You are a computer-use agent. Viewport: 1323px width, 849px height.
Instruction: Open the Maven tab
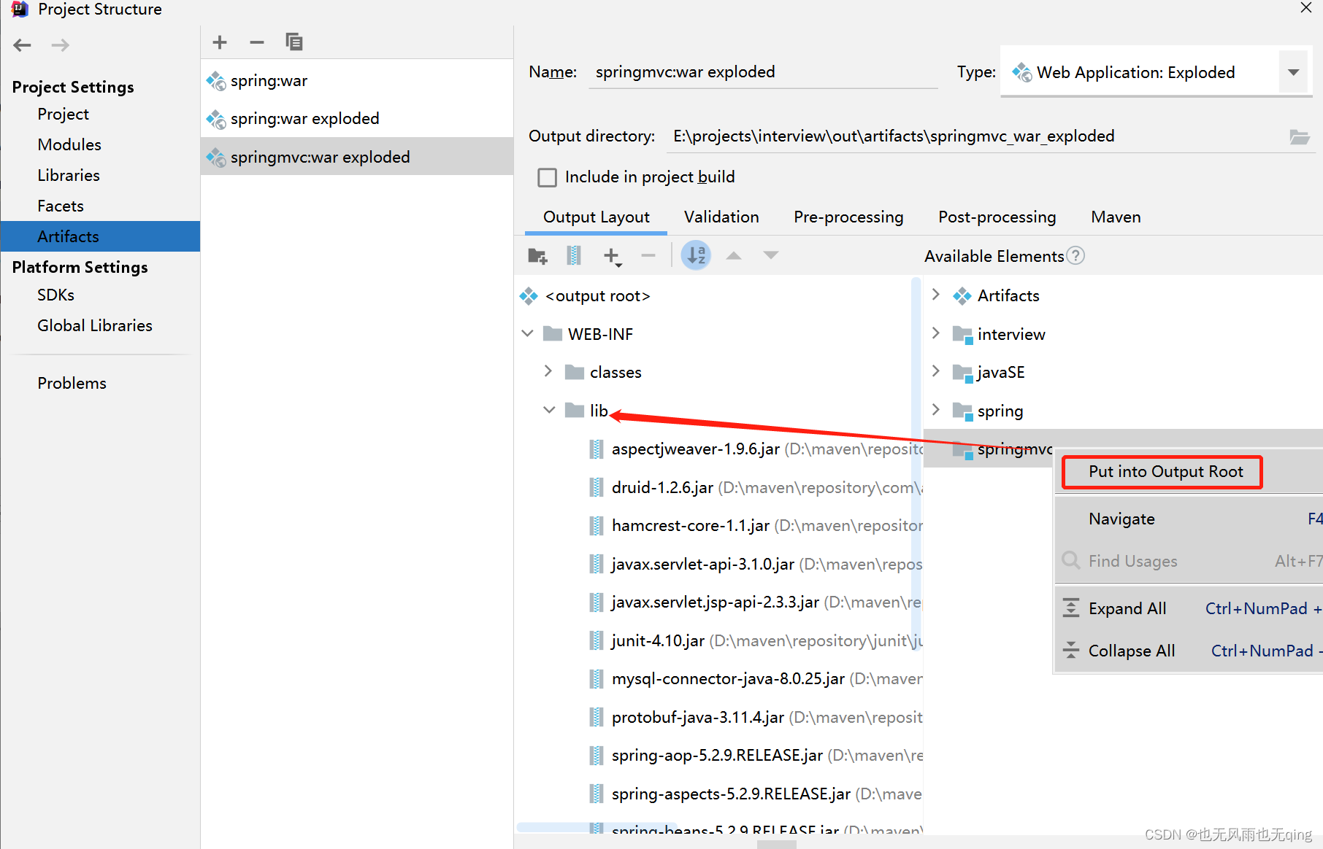1116,217
